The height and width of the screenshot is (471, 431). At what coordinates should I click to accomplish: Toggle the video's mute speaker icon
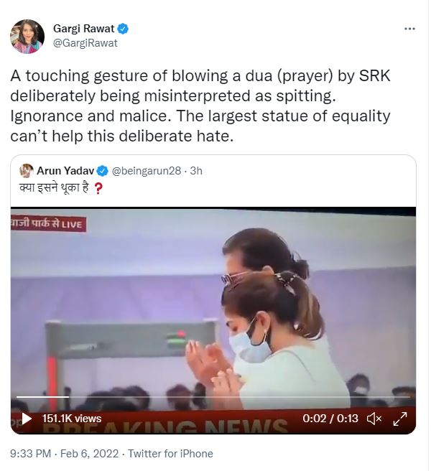pos(374,419)
